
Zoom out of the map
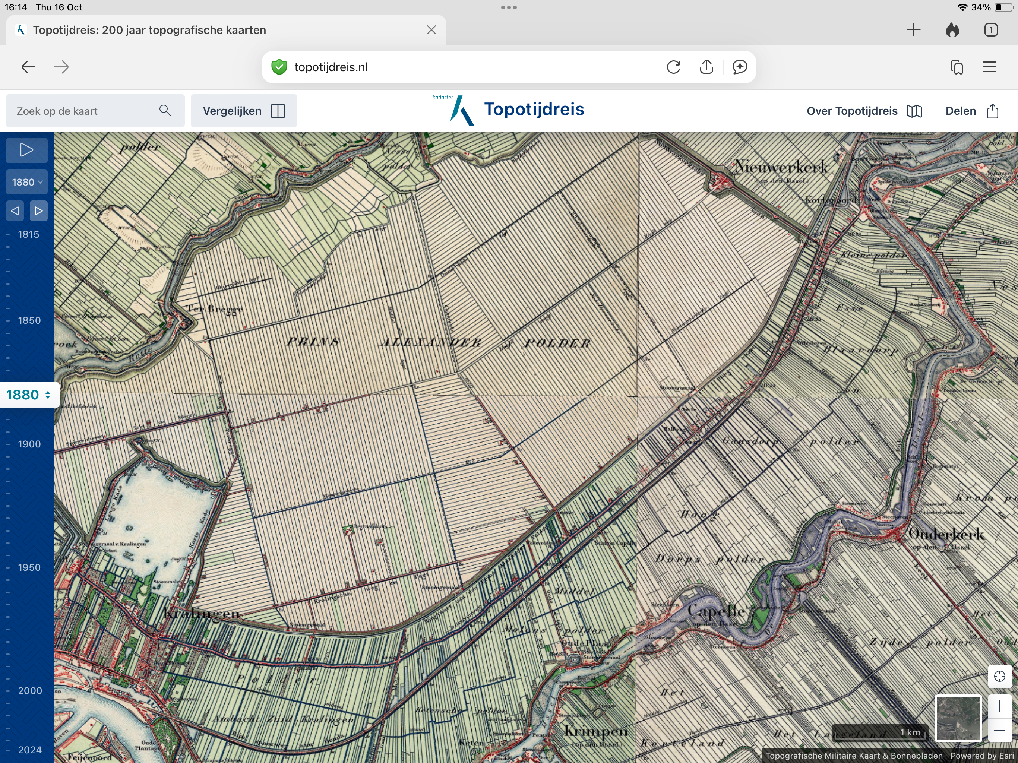(999, 730)
